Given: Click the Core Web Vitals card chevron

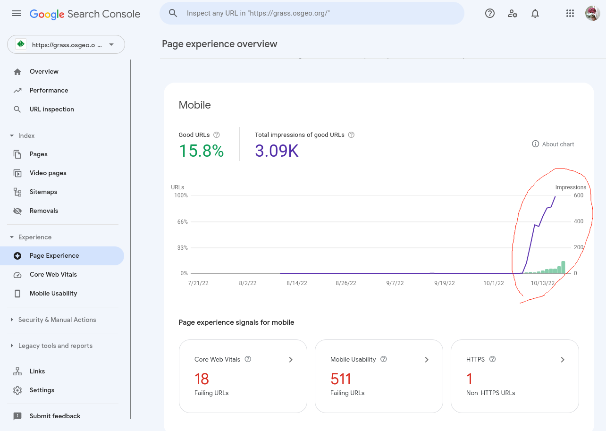Looking at the screenshot, I should pyautogui.click(x=291, y=360).
